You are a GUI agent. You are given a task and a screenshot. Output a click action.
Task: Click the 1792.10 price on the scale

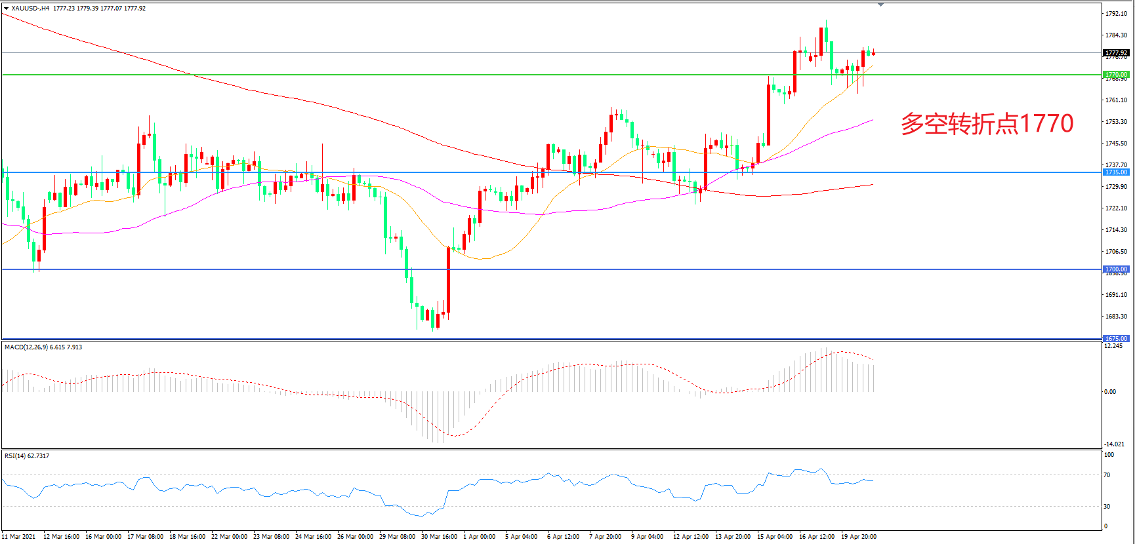(1116, 14)
